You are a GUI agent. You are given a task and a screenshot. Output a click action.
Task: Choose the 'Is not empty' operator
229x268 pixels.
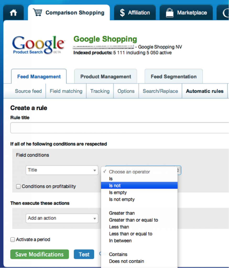(x=139, y=199)
